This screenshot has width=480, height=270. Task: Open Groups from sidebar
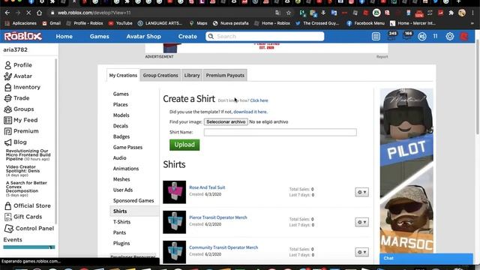click(19, 109)
